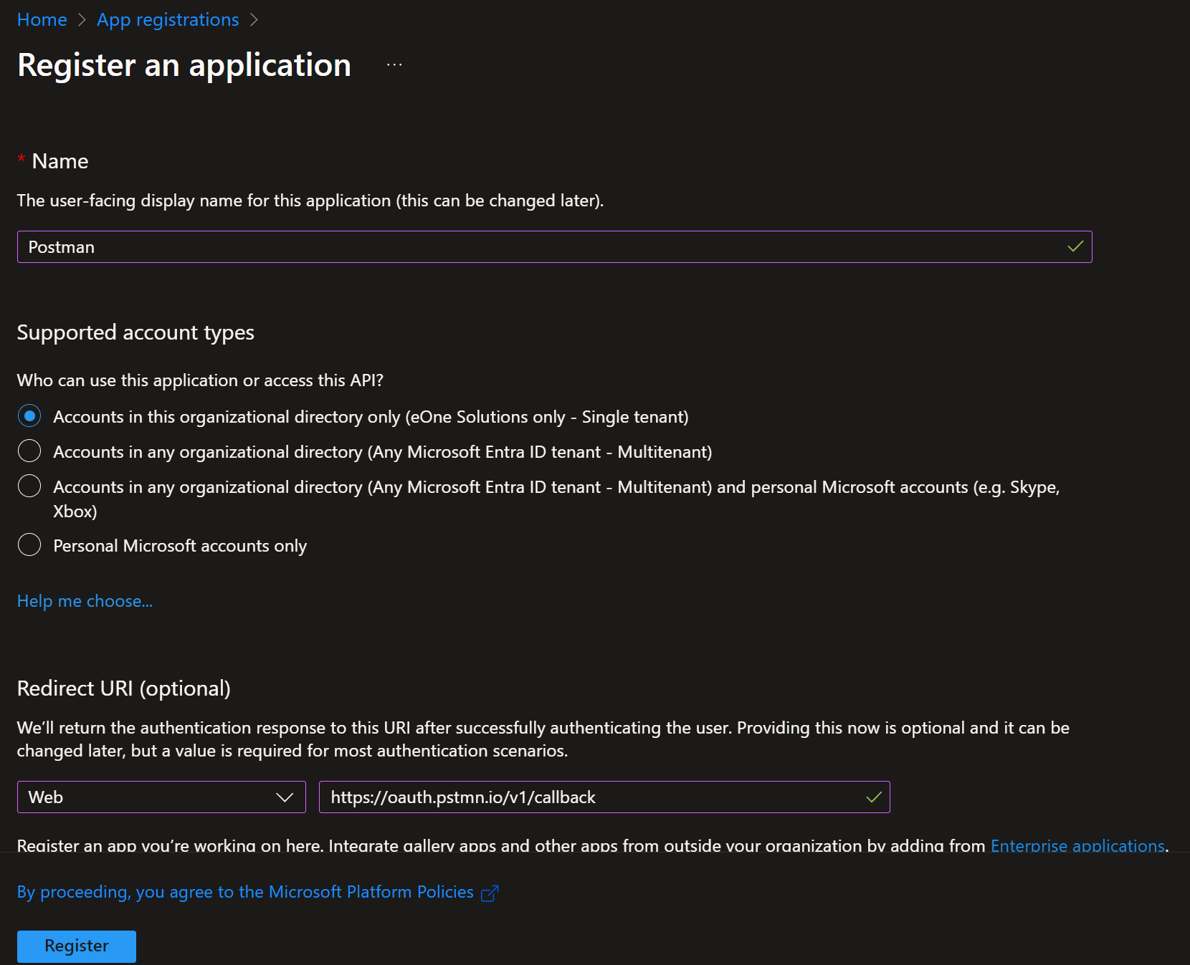Screen dimensions: 1190x965
Task: Click the green checkmark in redirect URI field
Action: point(874,797)
